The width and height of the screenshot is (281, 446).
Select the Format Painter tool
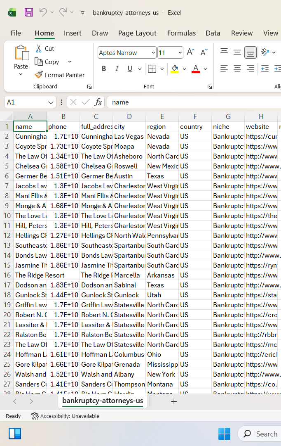pyautogui.click(x=60, y=75)
